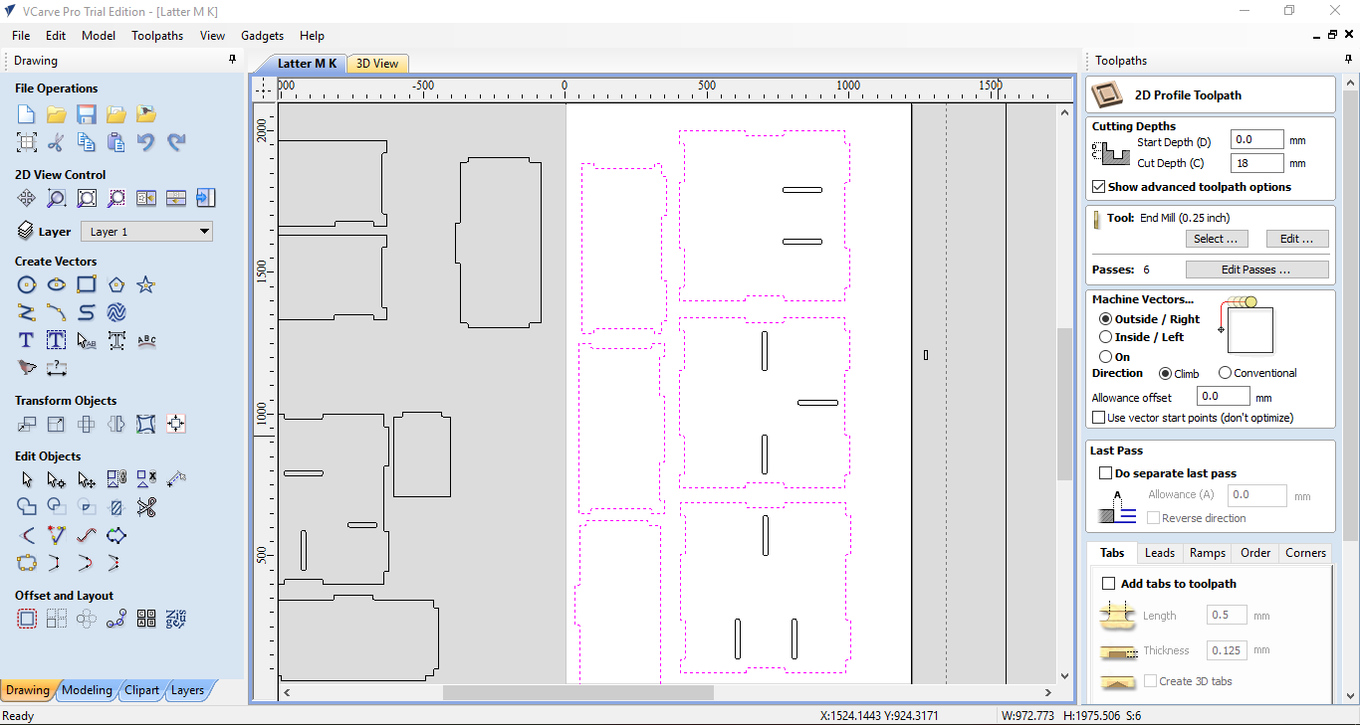Open the Dimension measurement tool
Screen dimensions: 1360x725
pyautogui.click(x=57, y=368)
